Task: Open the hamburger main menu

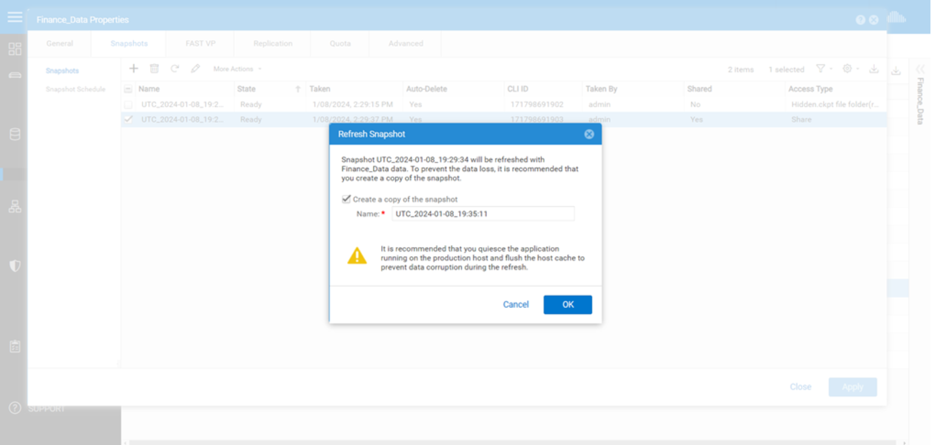Action: [15, 17]
